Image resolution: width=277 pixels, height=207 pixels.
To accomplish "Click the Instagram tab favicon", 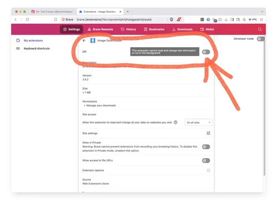I will click(x=33, y=12).
